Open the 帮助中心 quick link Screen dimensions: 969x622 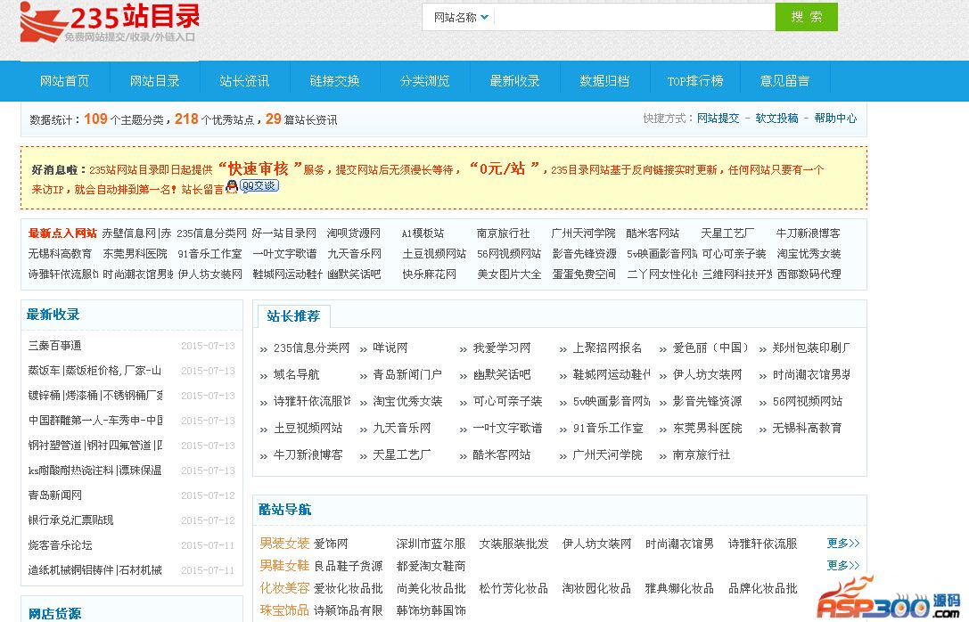[x=835, y=119]
